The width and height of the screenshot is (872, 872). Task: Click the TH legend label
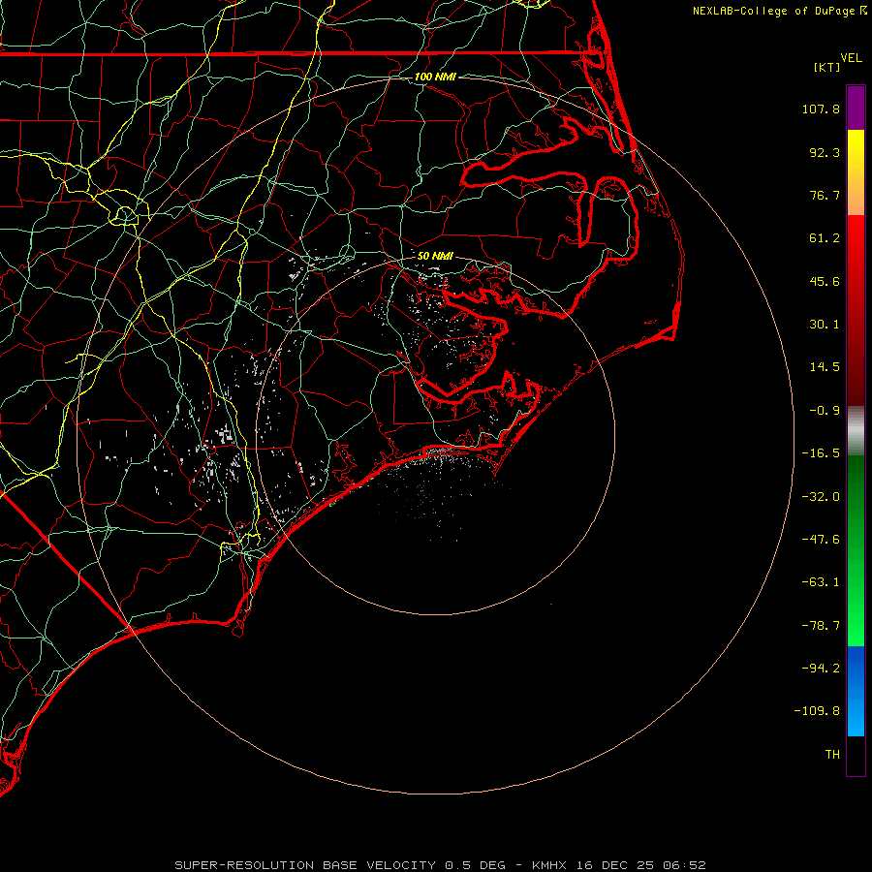coord(832,755)
